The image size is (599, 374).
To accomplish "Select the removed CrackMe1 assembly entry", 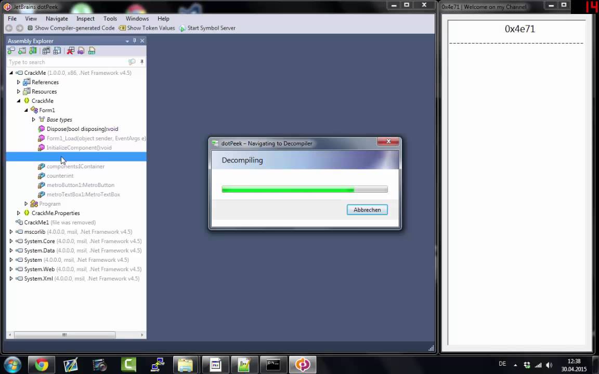I will [60, 222].
